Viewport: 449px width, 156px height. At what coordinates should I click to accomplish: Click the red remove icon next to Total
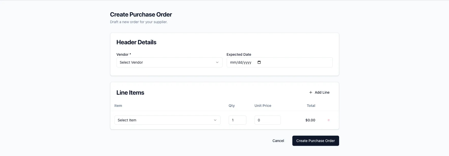click(x=329, y=120)
